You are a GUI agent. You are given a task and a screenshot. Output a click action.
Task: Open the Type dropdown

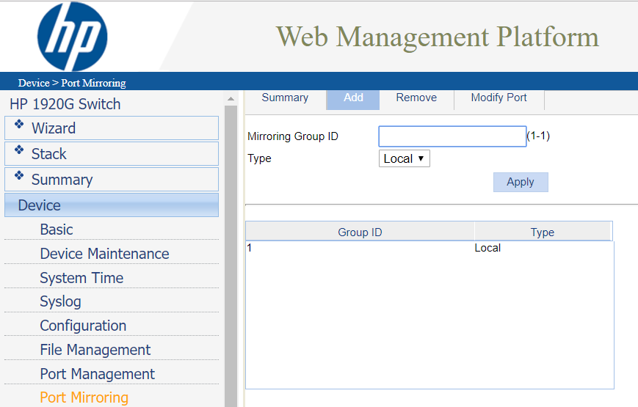404,158
